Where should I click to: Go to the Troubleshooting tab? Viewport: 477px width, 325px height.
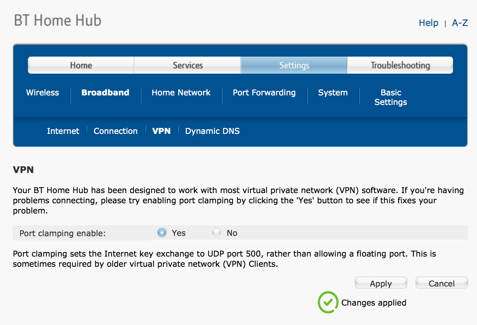400,65
